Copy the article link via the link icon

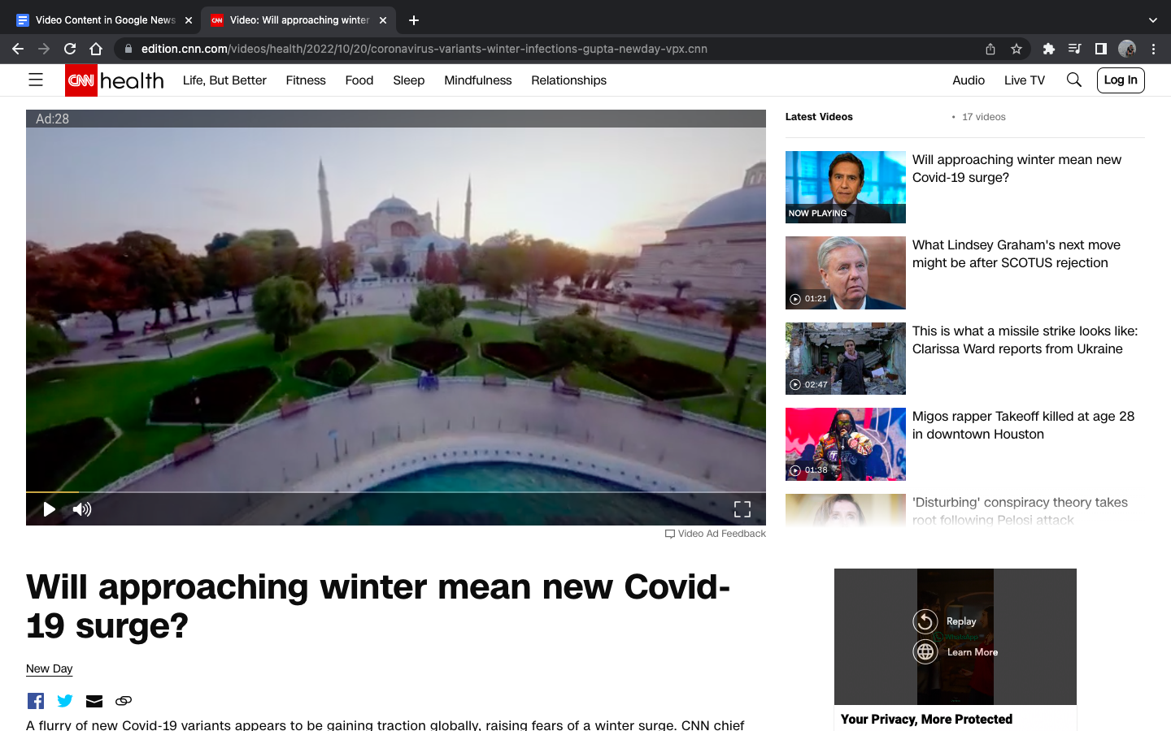coord(123,700)
